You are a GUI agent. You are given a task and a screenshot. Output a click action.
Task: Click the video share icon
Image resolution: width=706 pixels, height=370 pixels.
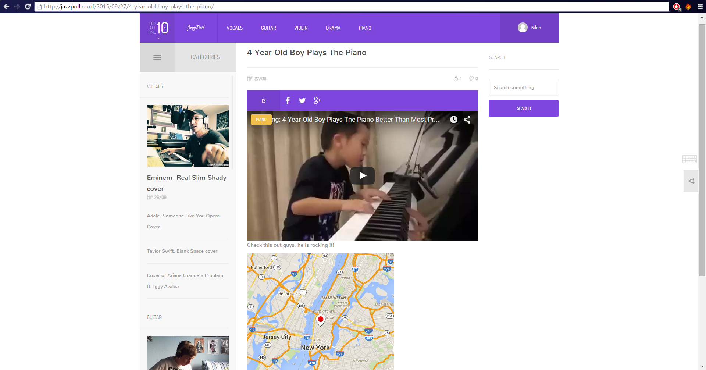(467, 120)
